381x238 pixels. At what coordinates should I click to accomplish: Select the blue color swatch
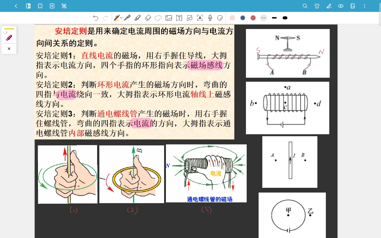[x=243, y=17]
